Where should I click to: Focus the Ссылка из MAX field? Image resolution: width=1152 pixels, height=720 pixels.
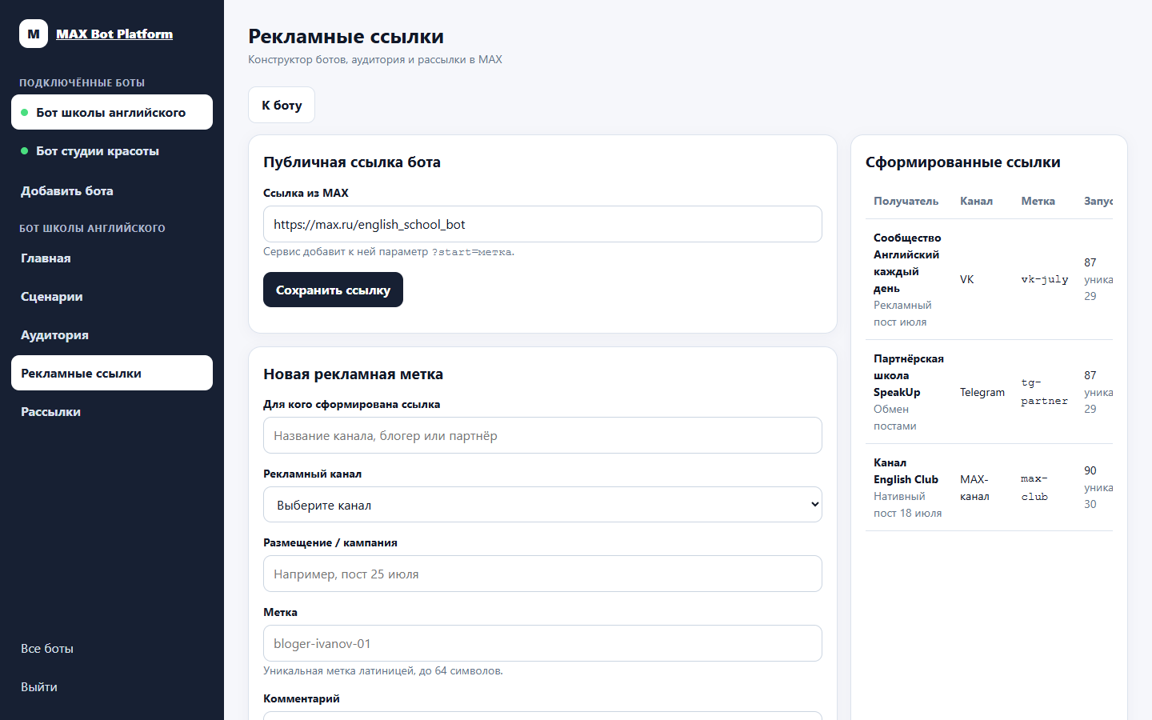[542, 224]
